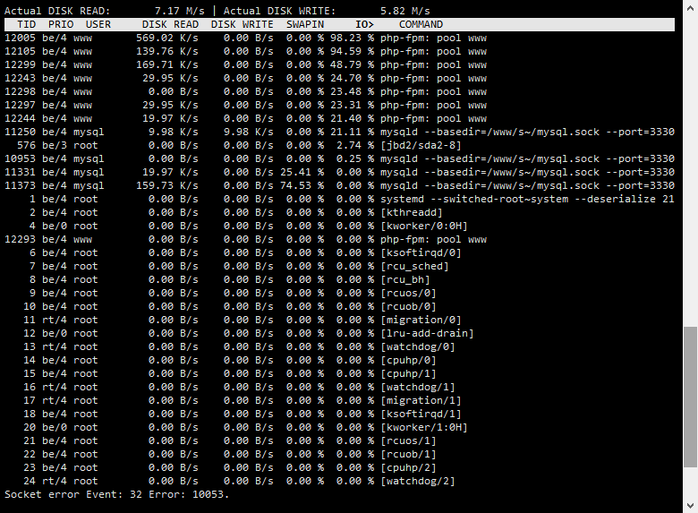Select the php-fpm row with TID 12005
698x513 pixels.
(x=340, y=38)
